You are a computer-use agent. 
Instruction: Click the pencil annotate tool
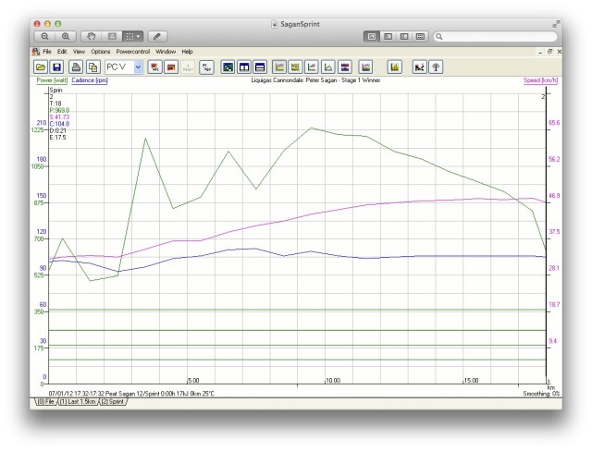tap(155, 36)
